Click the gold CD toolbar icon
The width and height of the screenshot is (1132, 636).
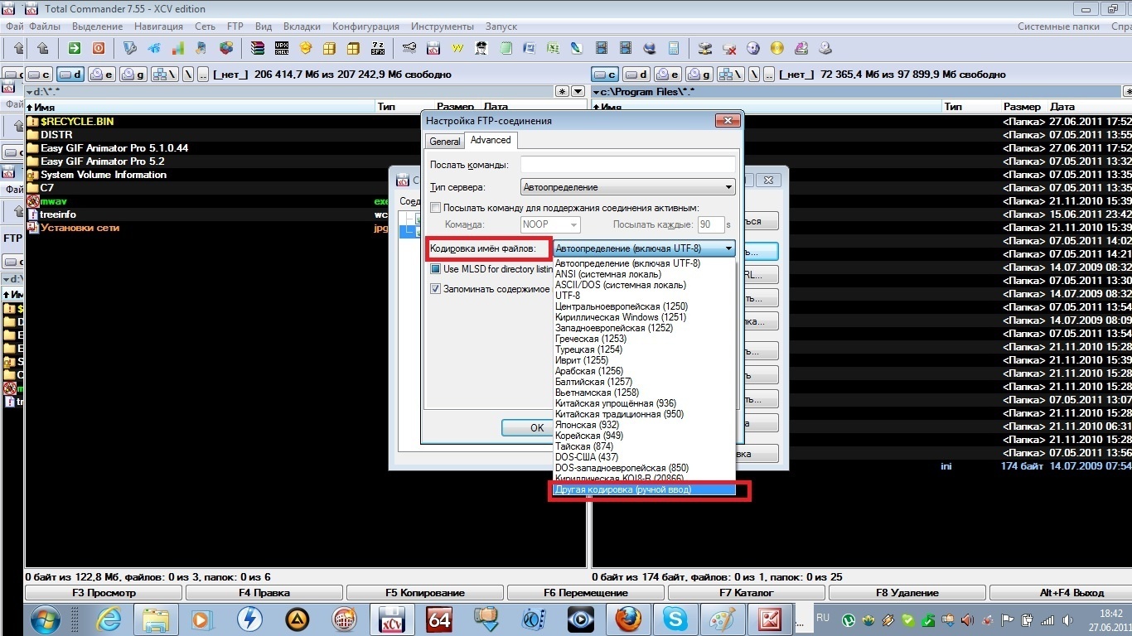[x=776, y=48]
